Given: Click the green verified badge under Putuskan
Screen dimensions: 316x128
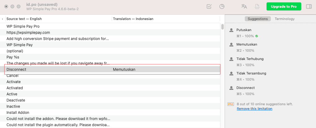Looking at the screenshot, I should pyautogui.click(x=257, y=36).
